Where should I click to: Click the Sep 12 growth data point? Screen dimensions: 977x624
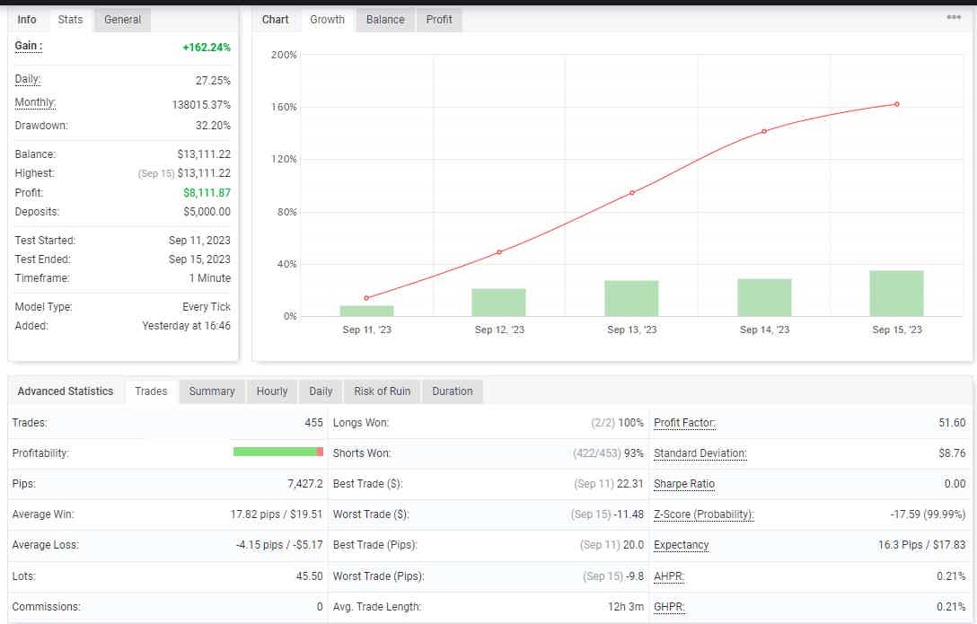(499, 252)
